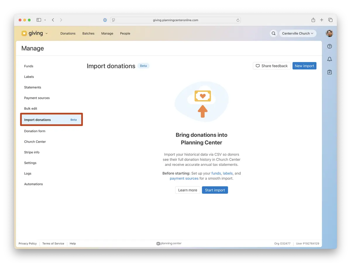Open the People nav tab

tap(125, 33)
